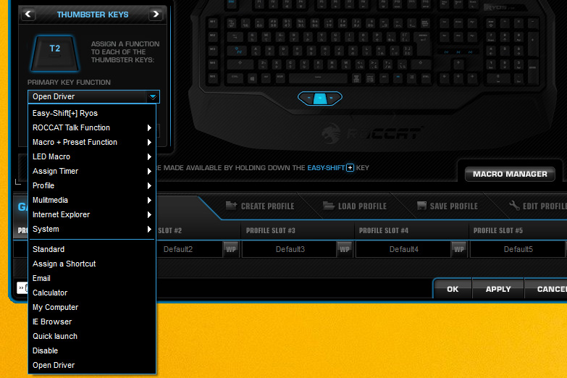567x378 pixels.
Task: Choose Email function
Action: tap(92, 278)
